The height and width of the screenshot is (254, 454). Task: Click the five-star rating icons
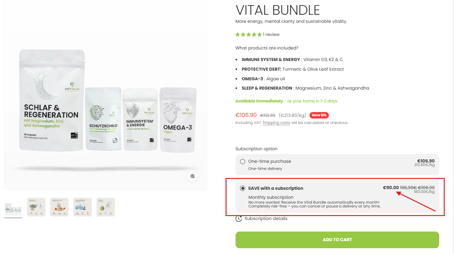pos(248,34)
